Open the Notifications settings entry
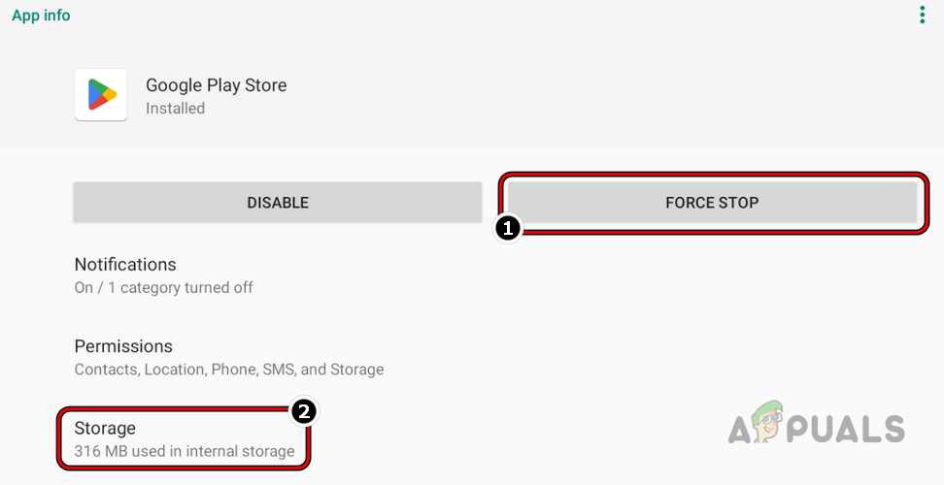944x485 pixels. pos(125,265)
